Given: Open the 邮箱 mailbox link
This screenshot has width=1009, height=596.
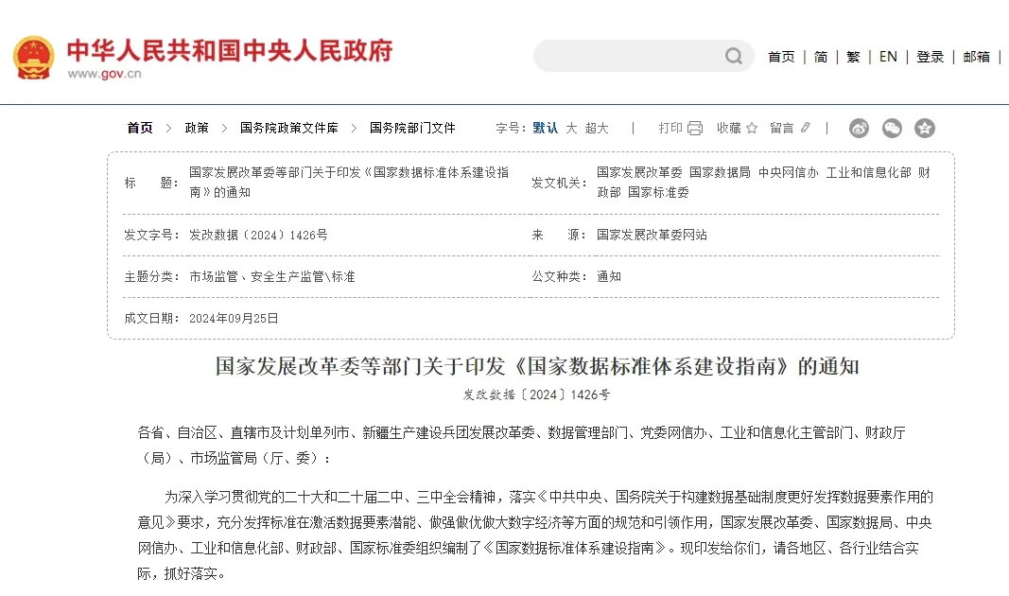Looking at the screenshot, I should pos(977,57).
